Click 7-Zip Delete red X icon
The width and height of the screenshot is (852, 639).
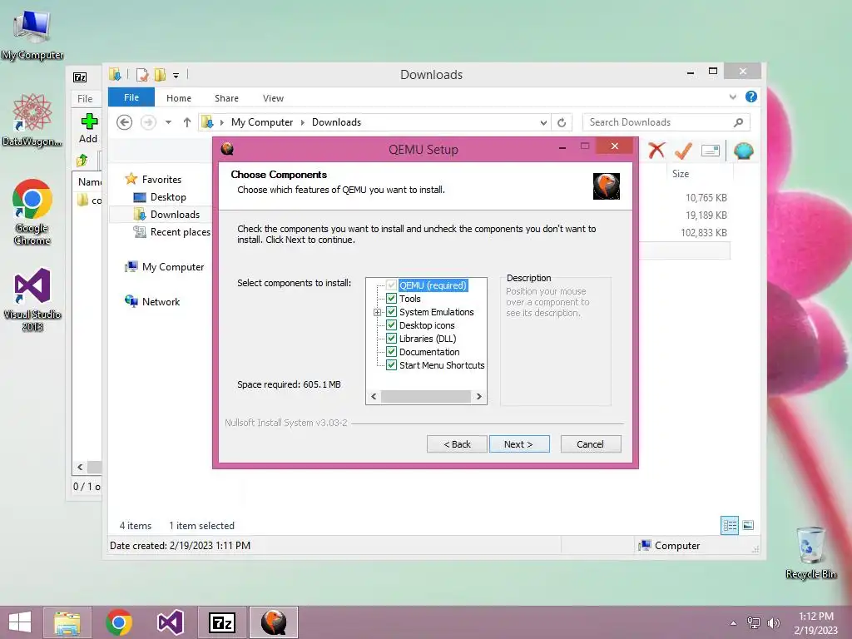pyautogui.click(x=656, y=150)
